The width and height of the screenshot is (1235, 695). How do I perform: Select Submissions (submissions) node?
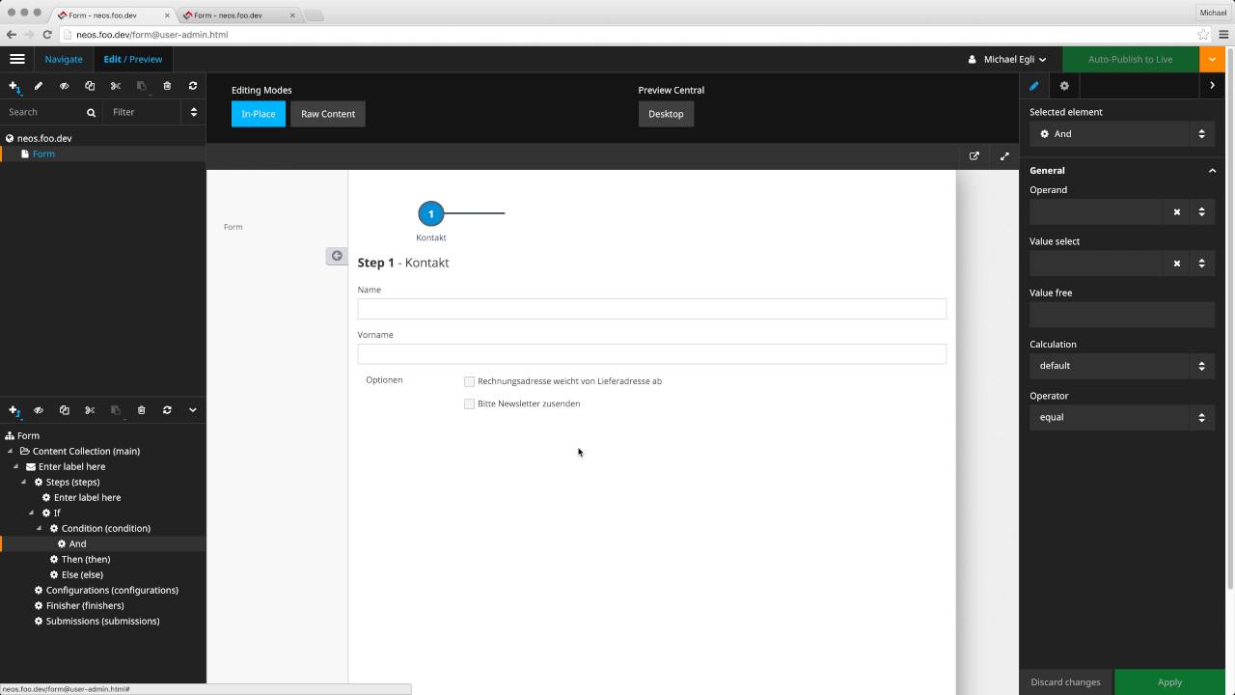click(102, 621)
